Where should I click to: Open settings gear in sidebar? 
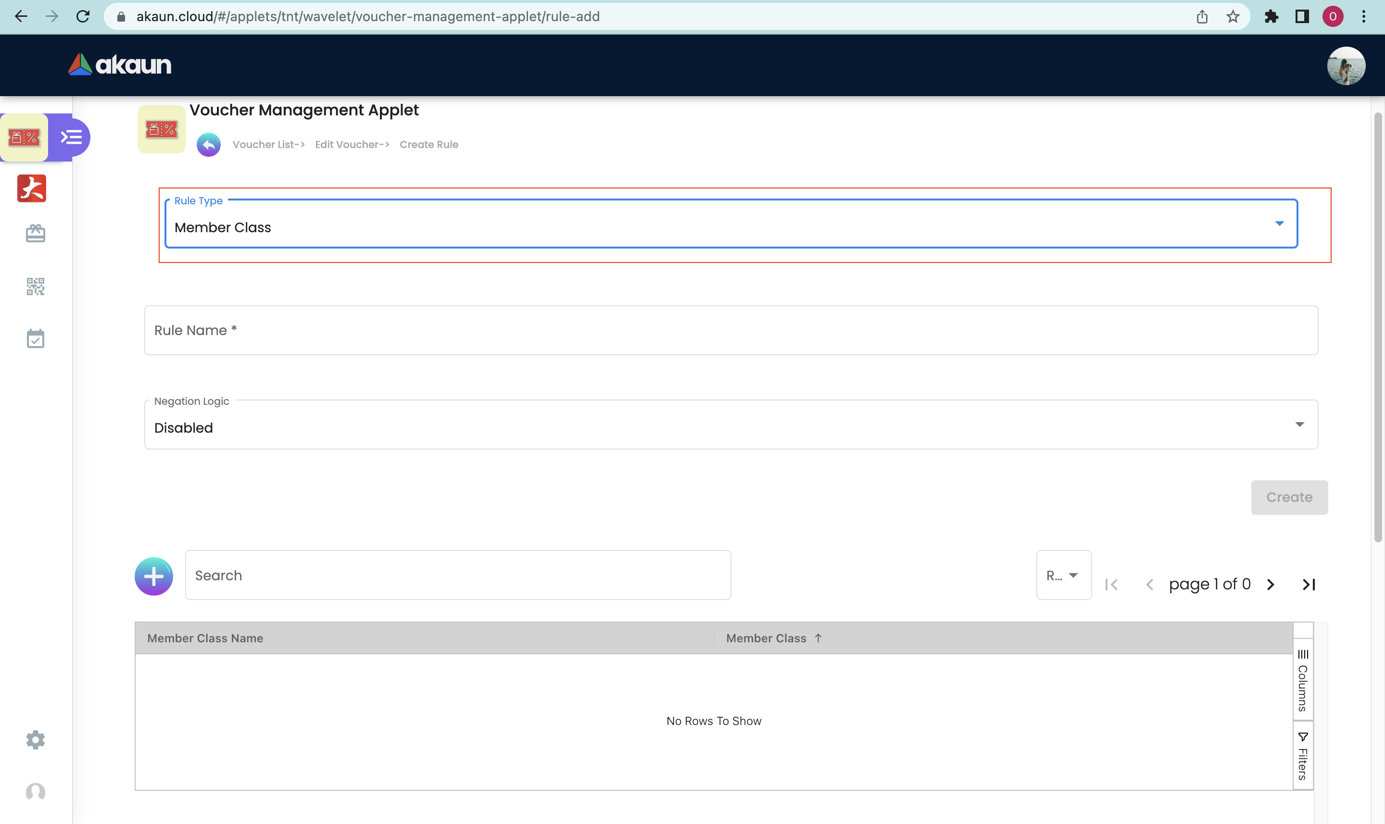click(35, 739)
